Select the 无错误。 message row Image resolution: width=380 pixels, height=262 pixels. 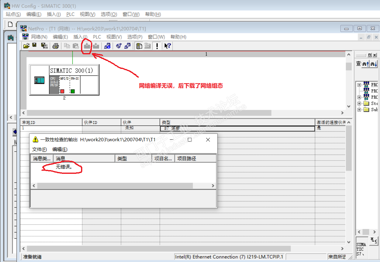click(64, 167)
